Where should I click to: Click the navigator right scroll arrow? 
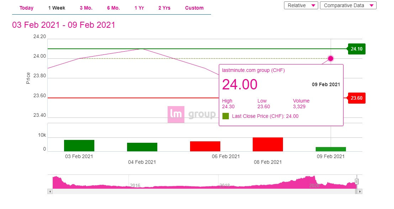[x=360, y=192]
